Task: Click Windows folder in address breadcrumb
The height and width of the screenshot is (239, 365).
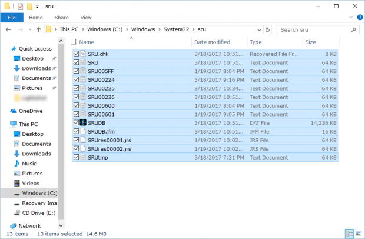Action: tap(143, 29)
